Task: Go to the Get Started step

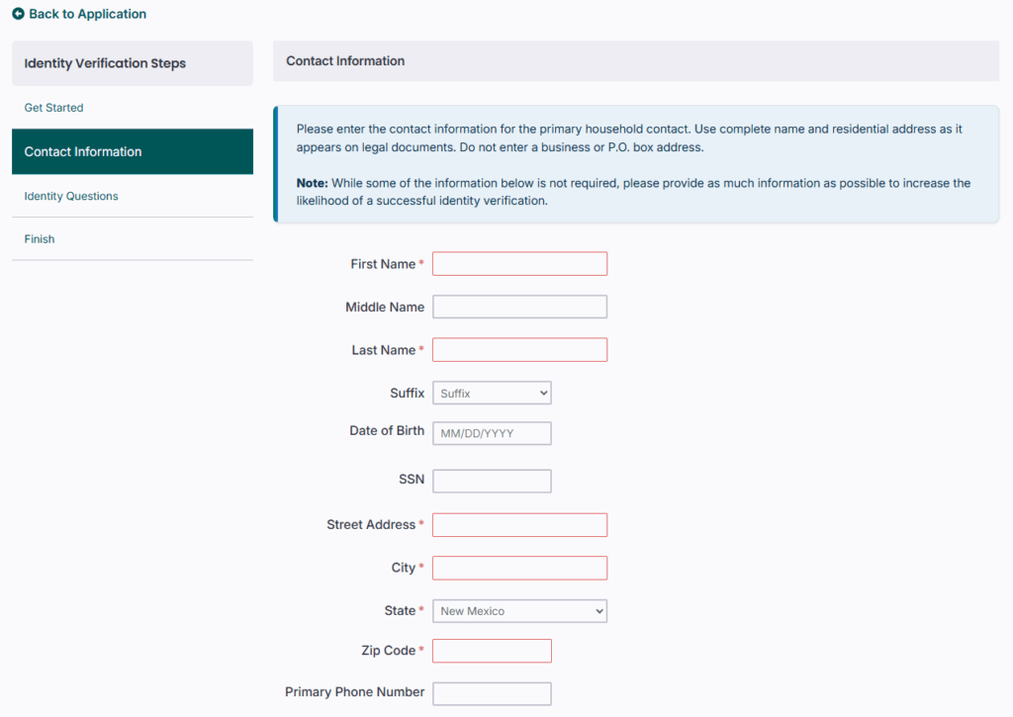Action: tap(53, 108)
